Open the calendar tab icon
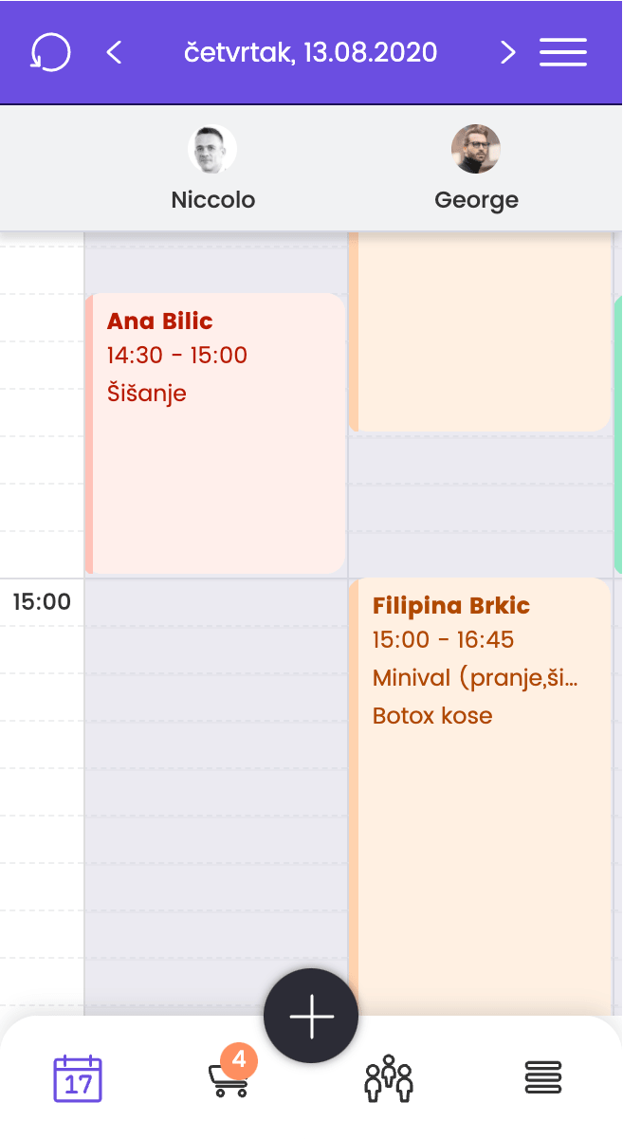This screenshot has height=1139, width=623. click(x=78, y=1078)
